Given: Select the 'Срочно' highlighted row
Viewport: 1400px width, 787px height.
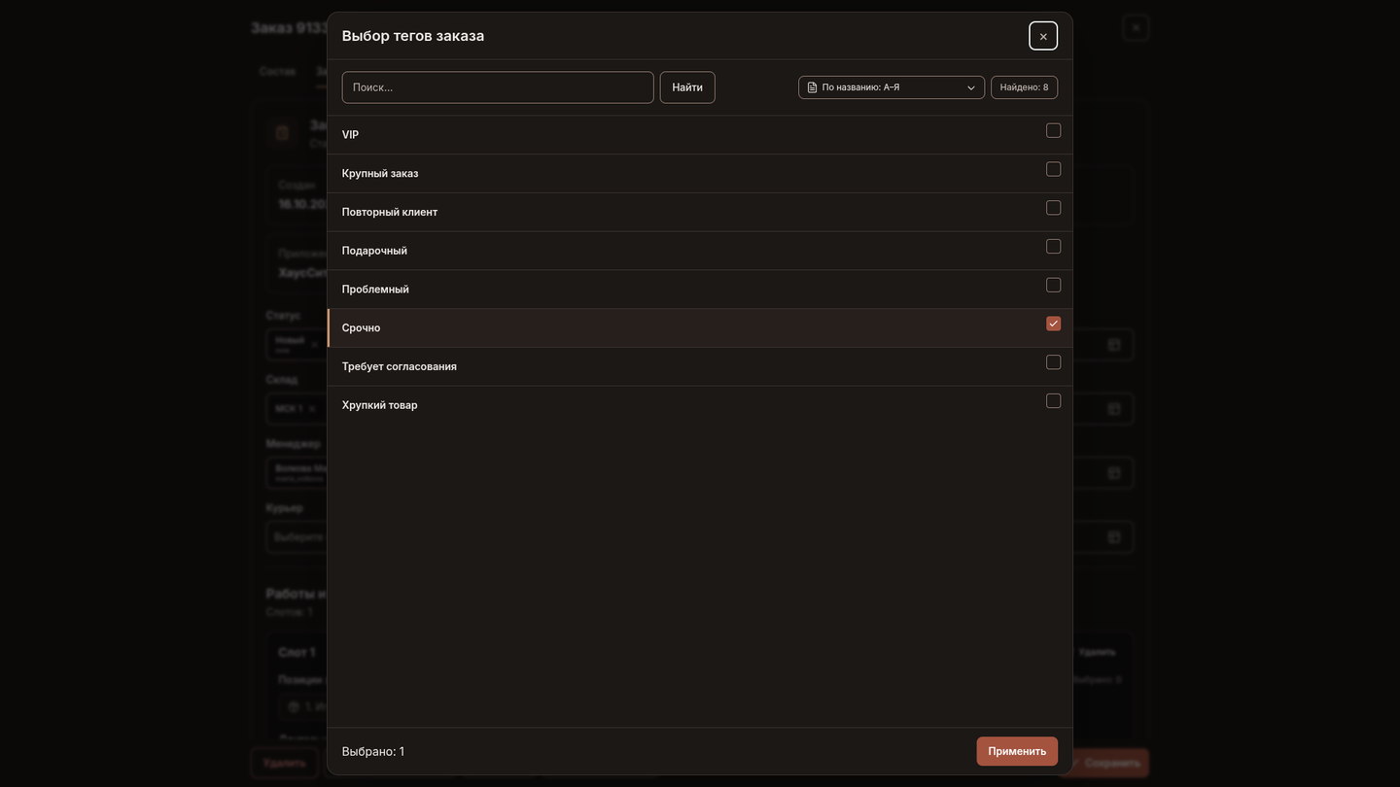Looking at the screenshot, I should point(700,328).
